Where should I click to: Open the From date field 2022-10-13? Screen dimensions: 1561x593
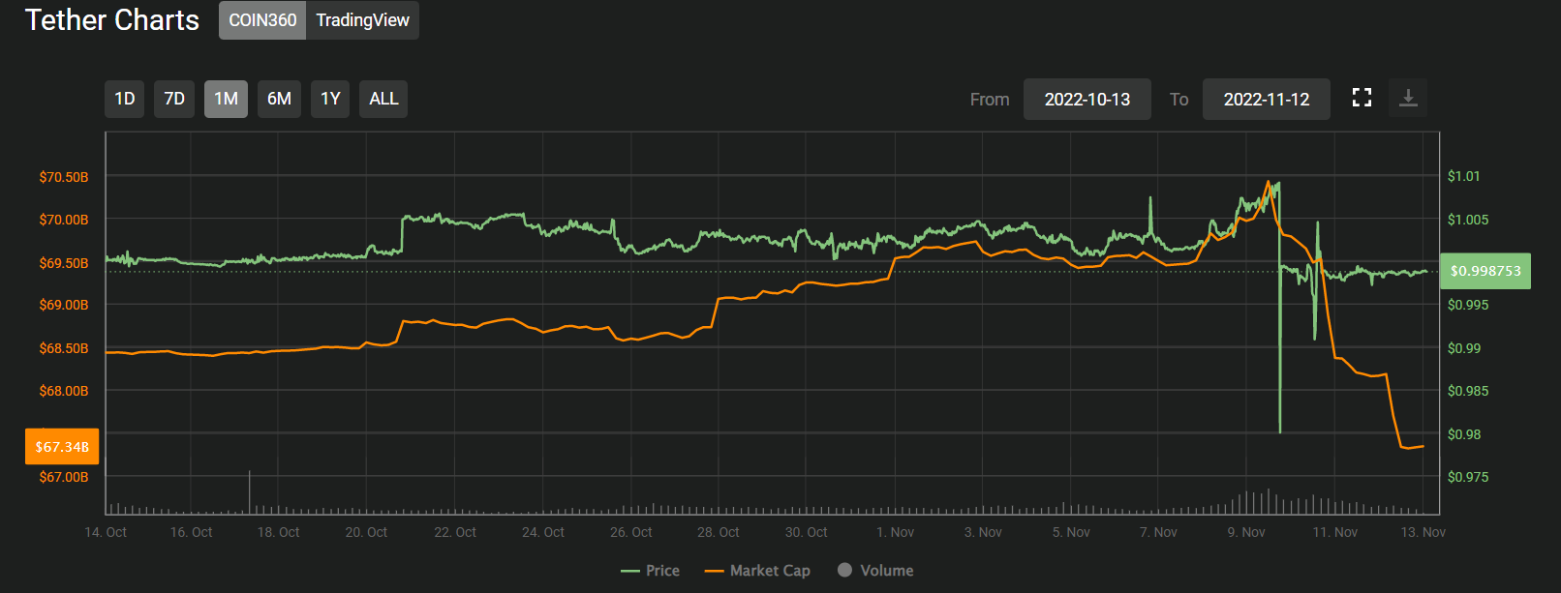1087,100
